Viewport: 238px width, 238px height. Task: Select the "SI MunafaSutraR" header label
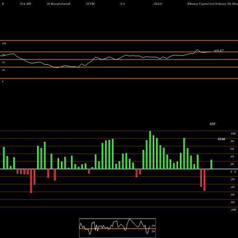pos(59,4)
